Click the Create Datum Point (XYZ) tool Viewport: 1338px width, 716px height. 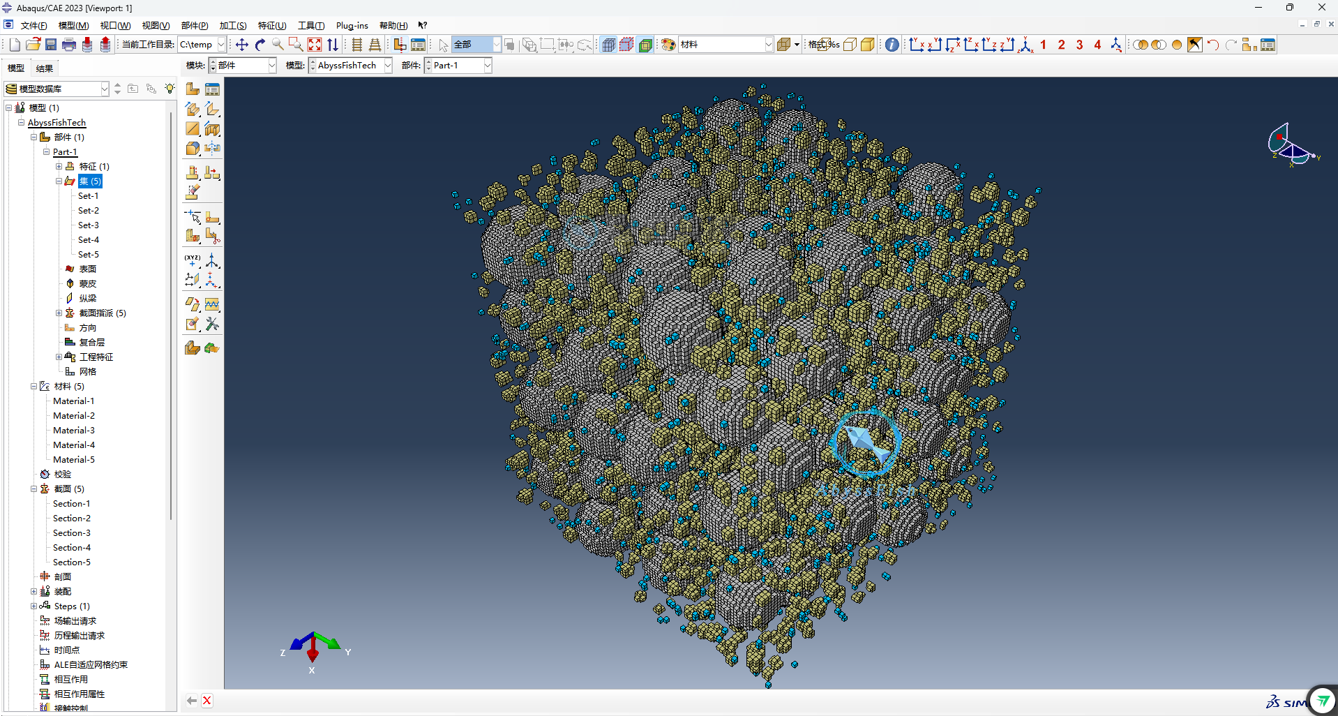[193, 260]
